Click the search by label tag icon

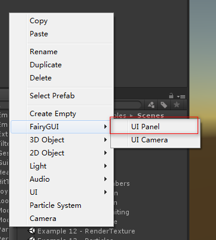[164, 105]
